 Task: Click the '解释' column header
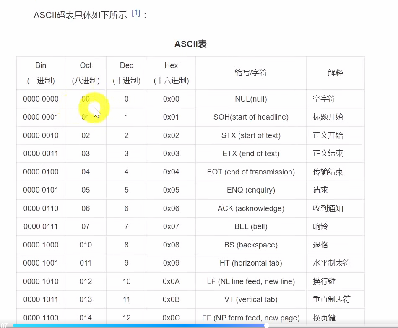pos(336,73)
